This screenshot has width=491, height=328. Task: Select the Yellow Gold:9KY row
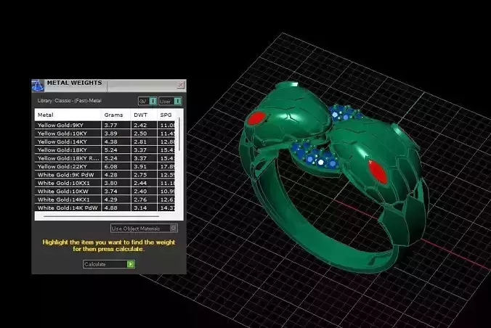[105, 125]
